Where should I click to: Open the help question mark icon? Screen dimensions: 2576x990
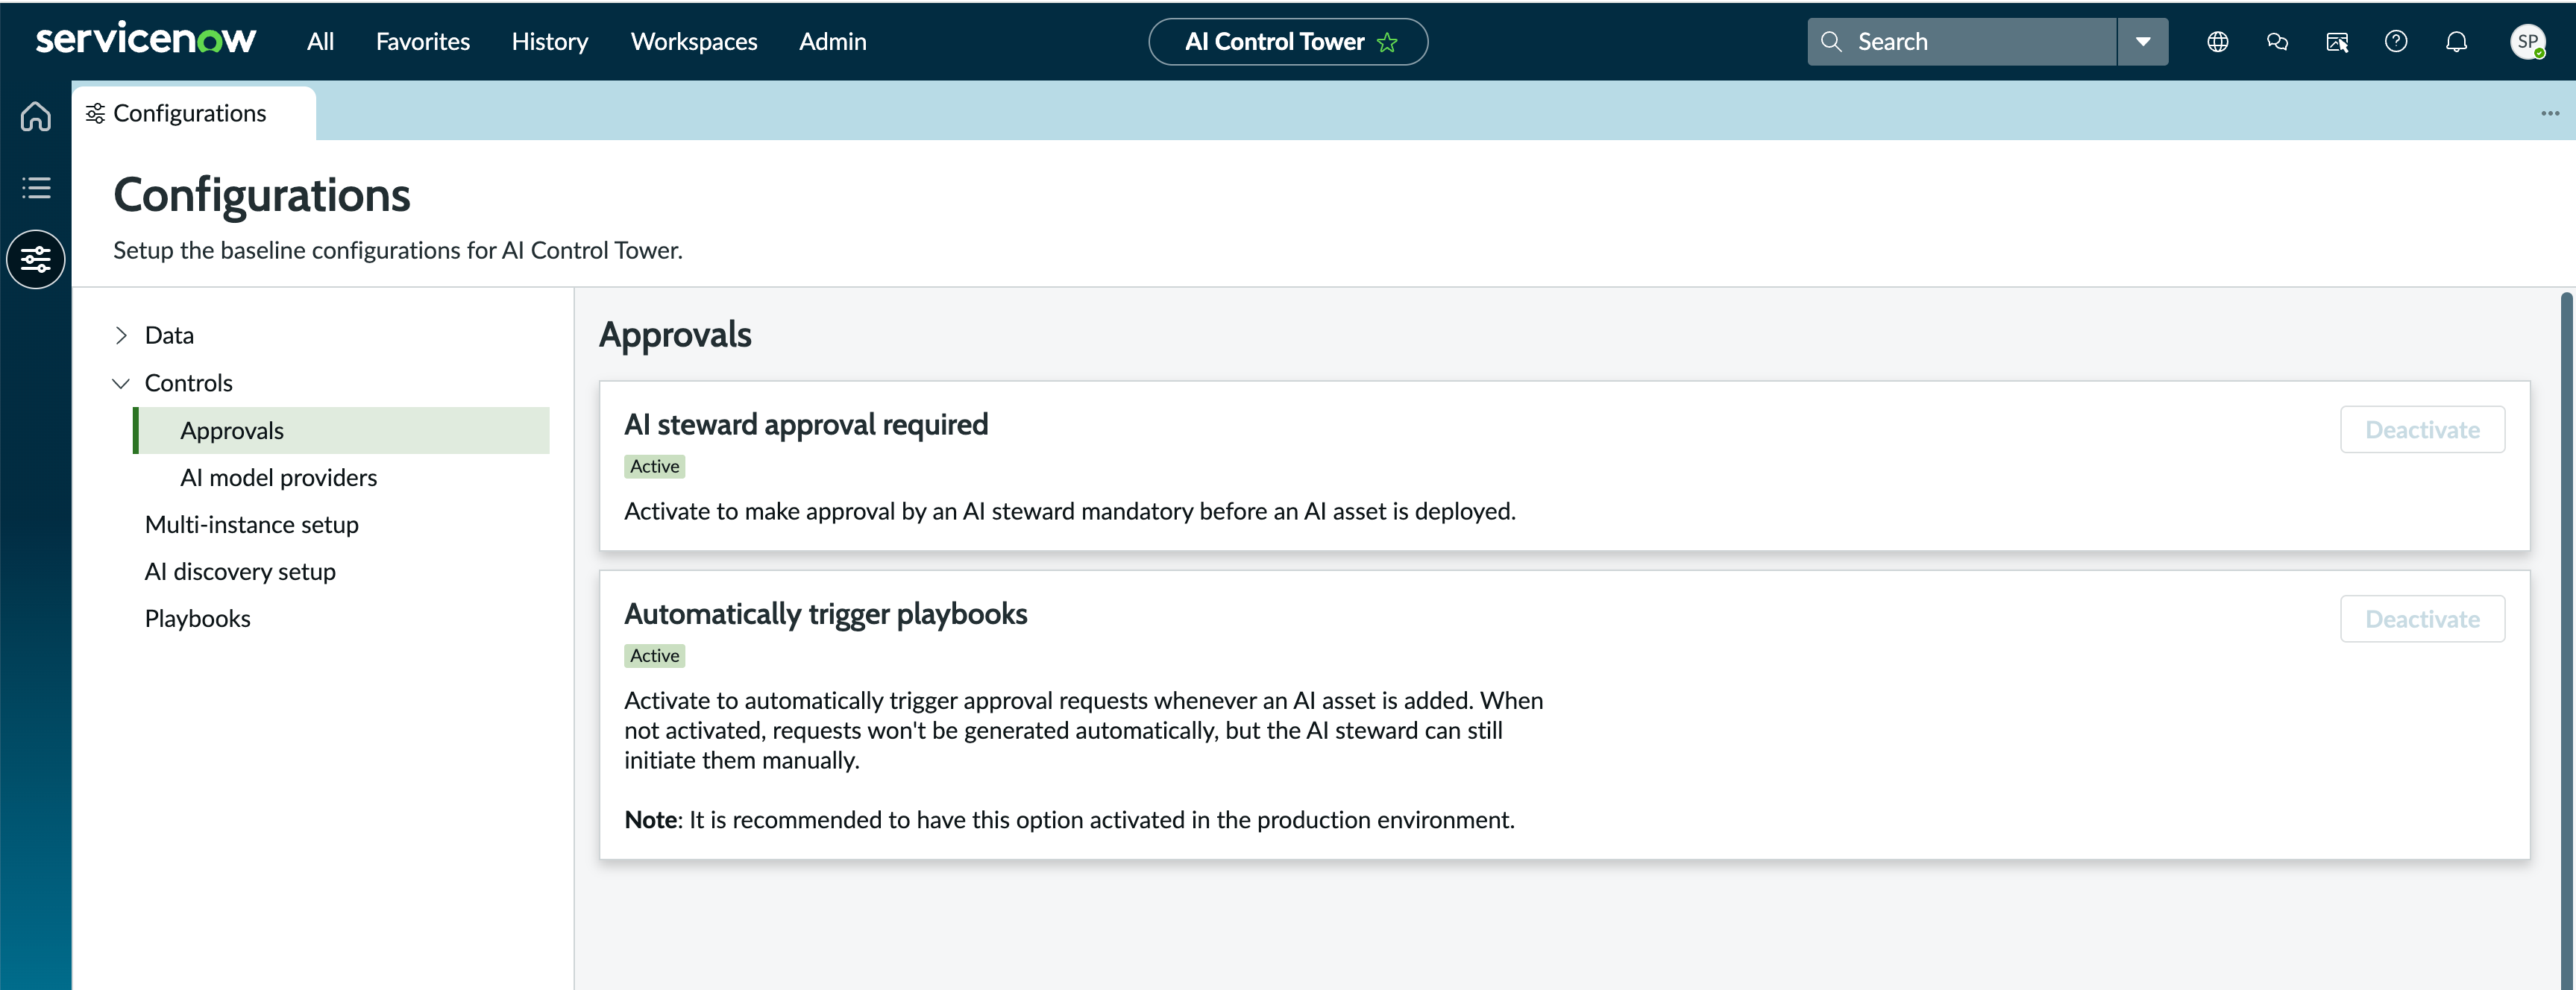(2396, 41)
